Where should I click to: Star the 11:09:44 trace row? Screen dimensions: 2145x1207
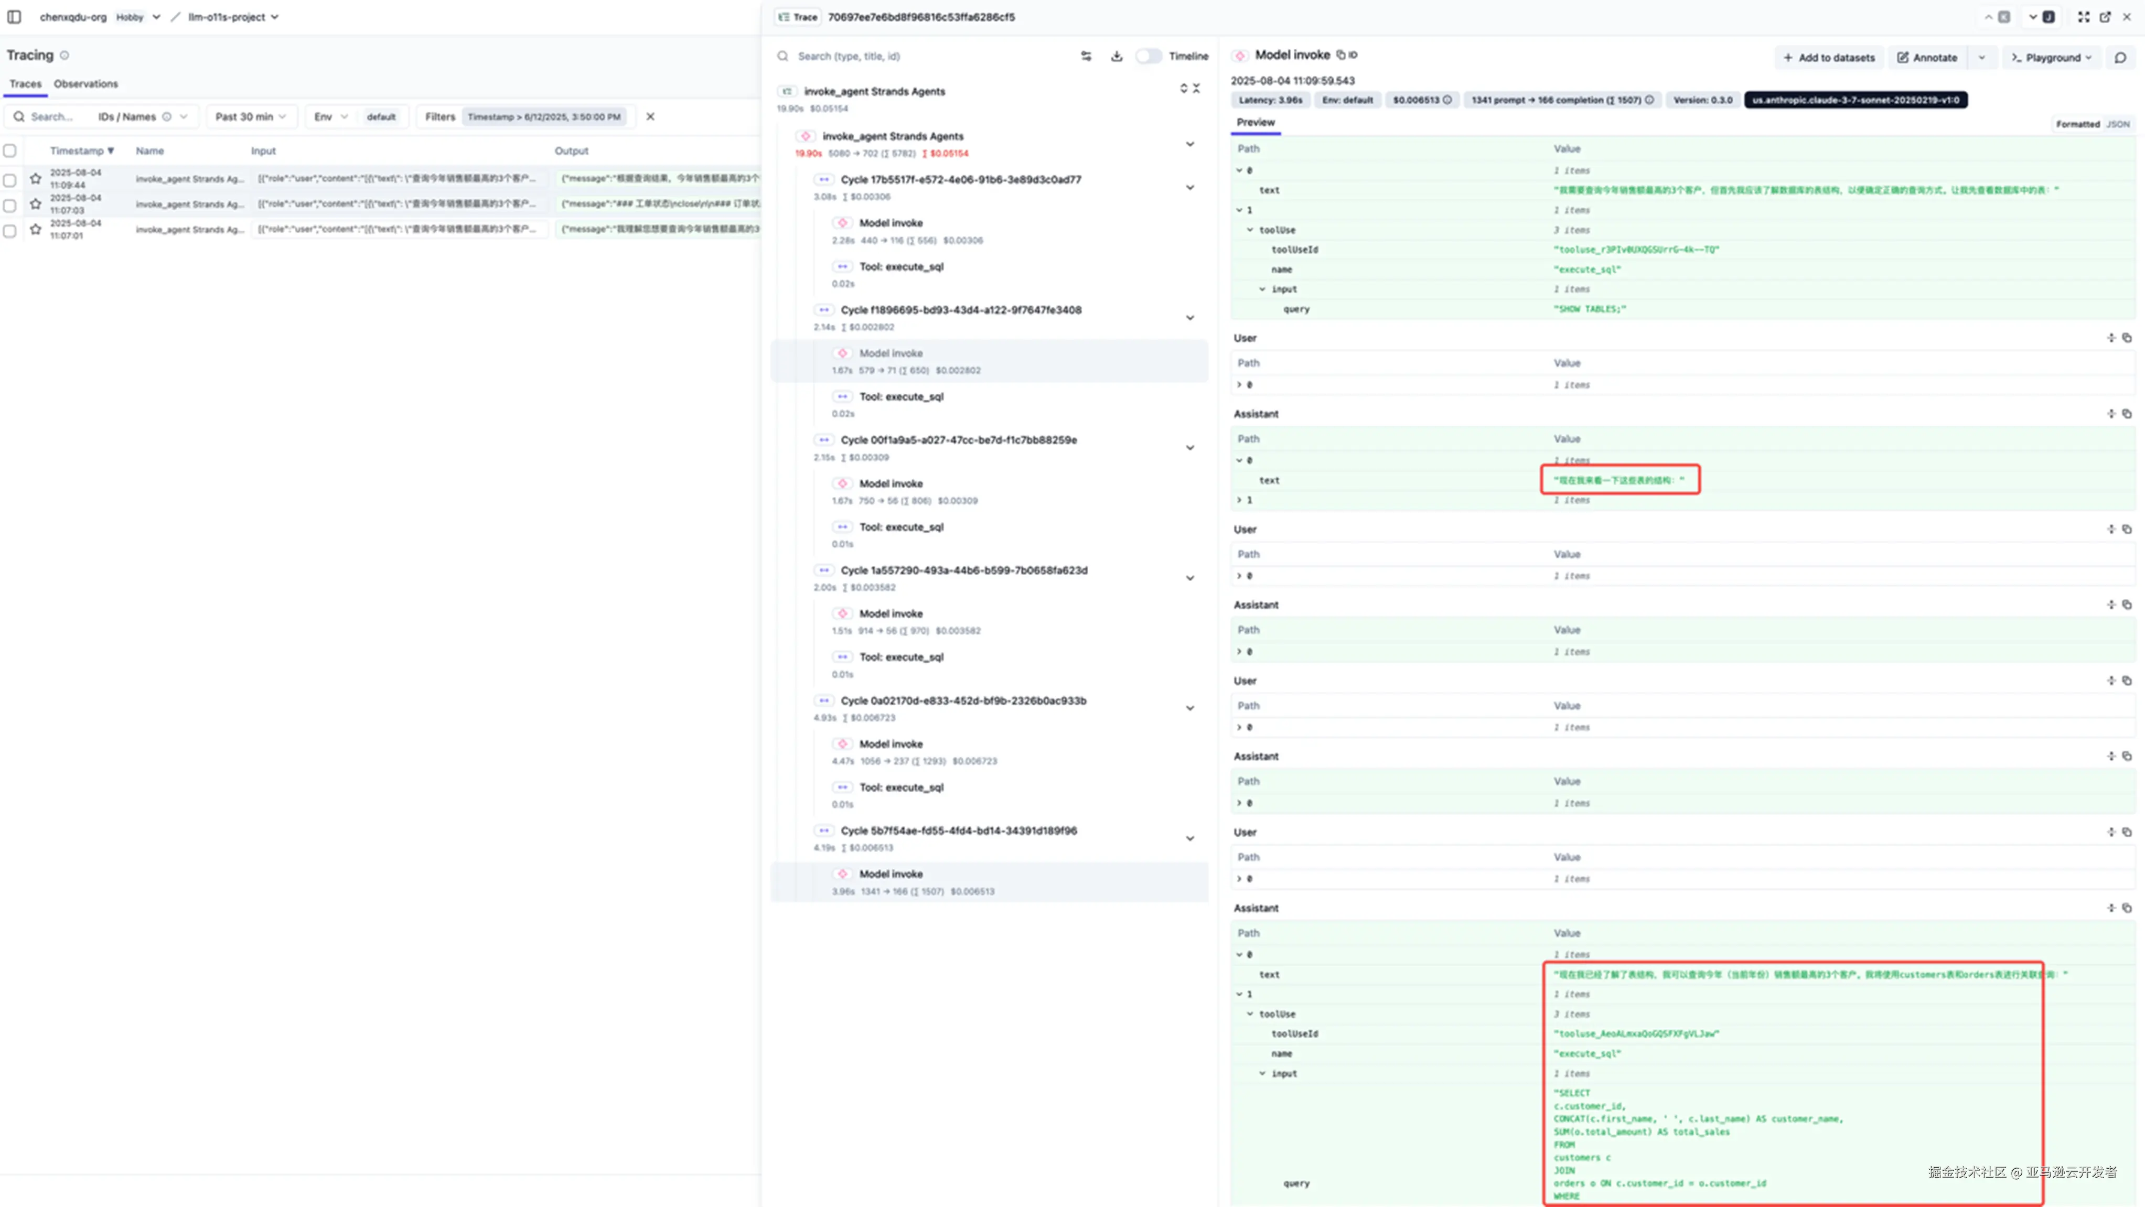(x=35, y=179)
